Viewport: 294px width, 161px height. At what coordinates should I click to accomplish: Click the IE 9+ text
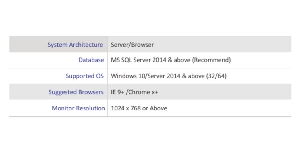click(x=117, y=92)
